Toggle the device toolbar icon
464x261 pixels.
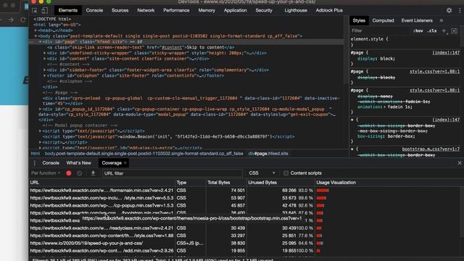click(44, 10)
